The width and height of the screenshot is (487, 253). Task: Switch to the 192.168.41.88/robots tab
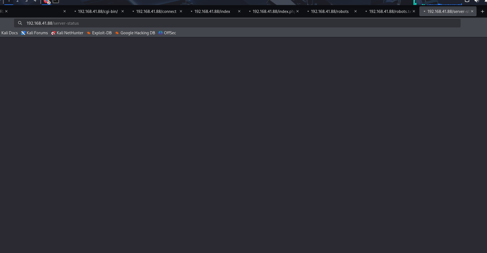pos(329,12)
